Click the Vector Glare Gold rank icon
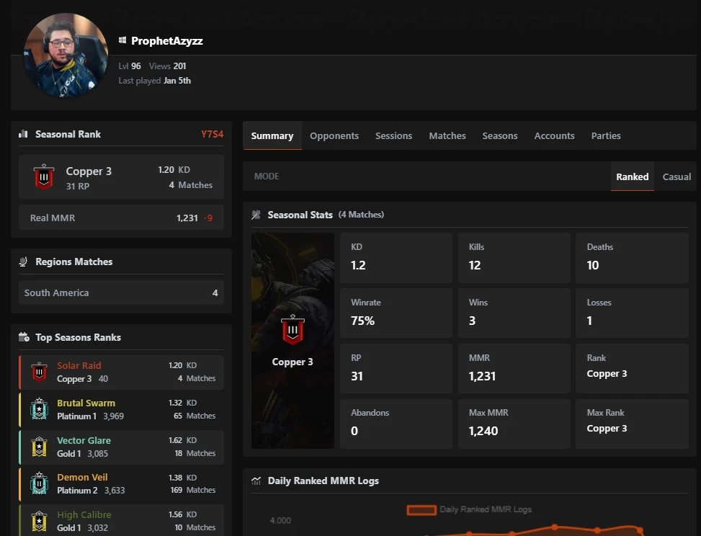 pyautogui.click(x=39, y=447)
